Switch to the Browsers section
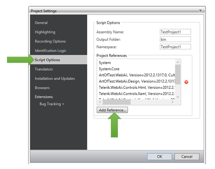 coord(42,88)
